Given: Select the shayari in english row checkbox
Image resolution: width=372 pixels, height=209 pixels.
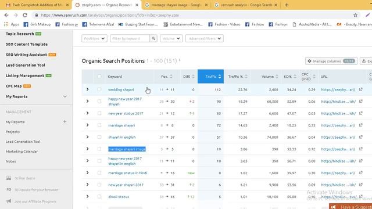Looking at the screenshot, I should (x=99, y=137).
